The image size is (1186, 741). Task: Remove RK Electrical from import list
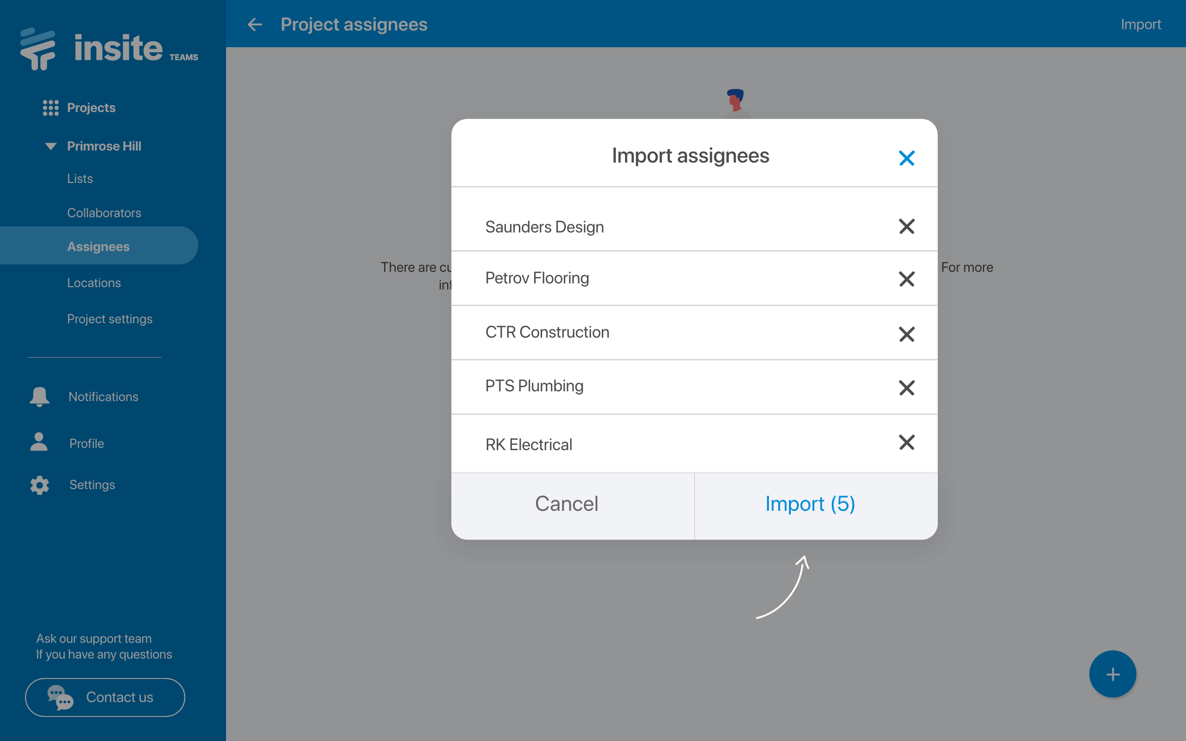[x=906, y=442]
